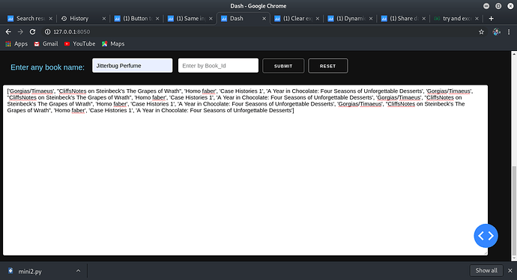
Task: Minimize the Chrome window
Action: tap(486, 6)
